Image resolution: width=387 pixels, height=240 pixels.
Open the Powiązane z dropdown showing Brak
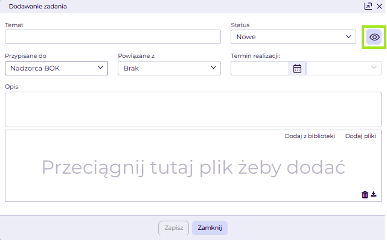(169, 68)
